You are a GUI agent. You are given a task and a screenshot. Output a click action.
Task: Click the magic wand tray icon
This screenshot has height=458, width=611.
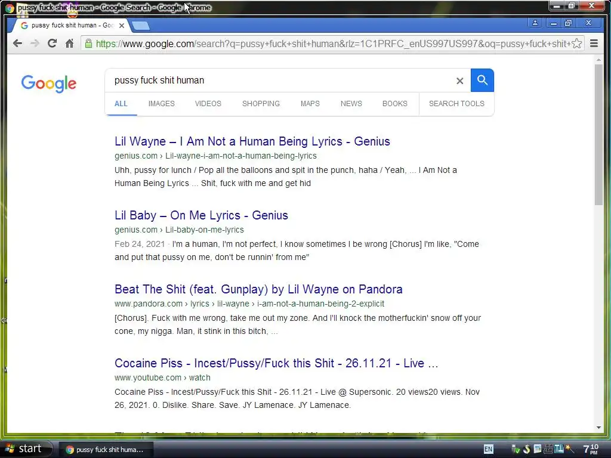point(570,449)
